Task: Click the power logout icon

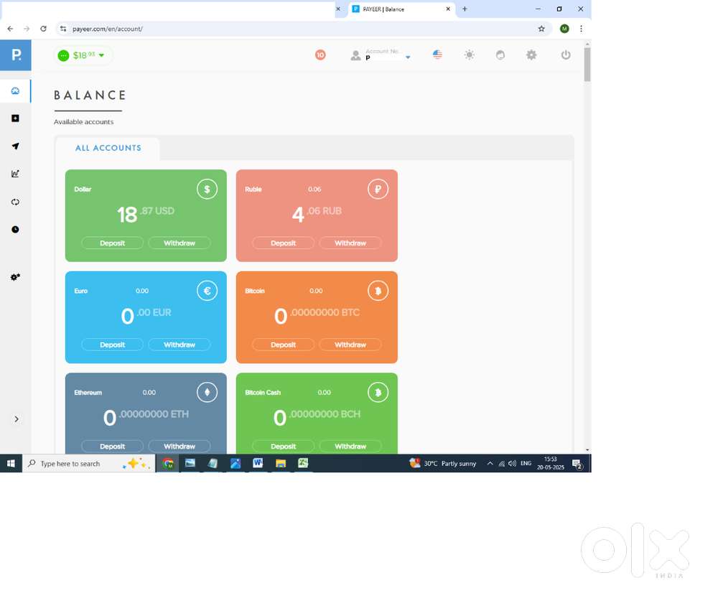Action: [x=566, y=55]
